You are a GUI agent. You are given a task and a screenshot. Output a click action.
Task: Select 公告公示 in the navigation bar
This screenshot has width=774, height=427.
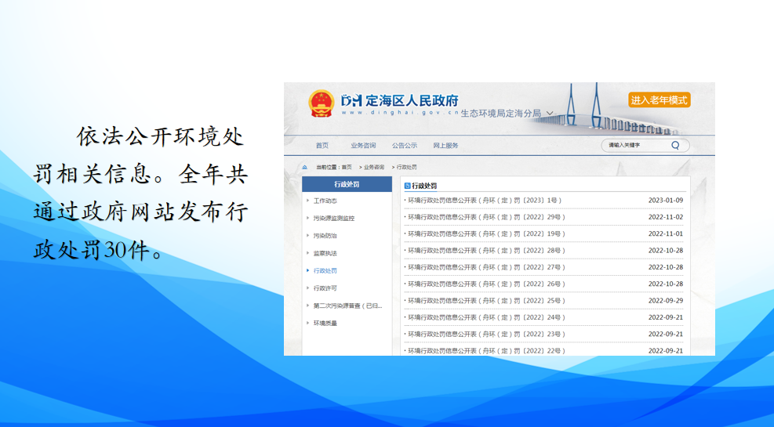(405, 146)
